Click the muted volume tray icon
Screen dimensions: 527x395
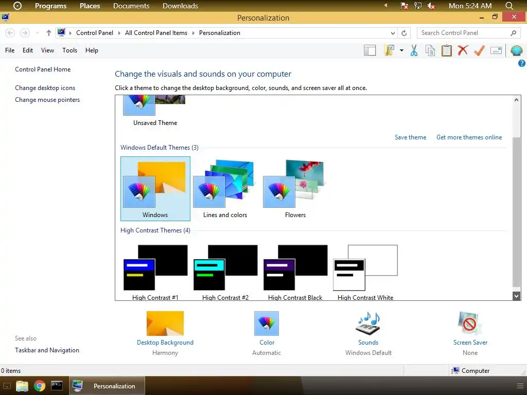point(431,6)
